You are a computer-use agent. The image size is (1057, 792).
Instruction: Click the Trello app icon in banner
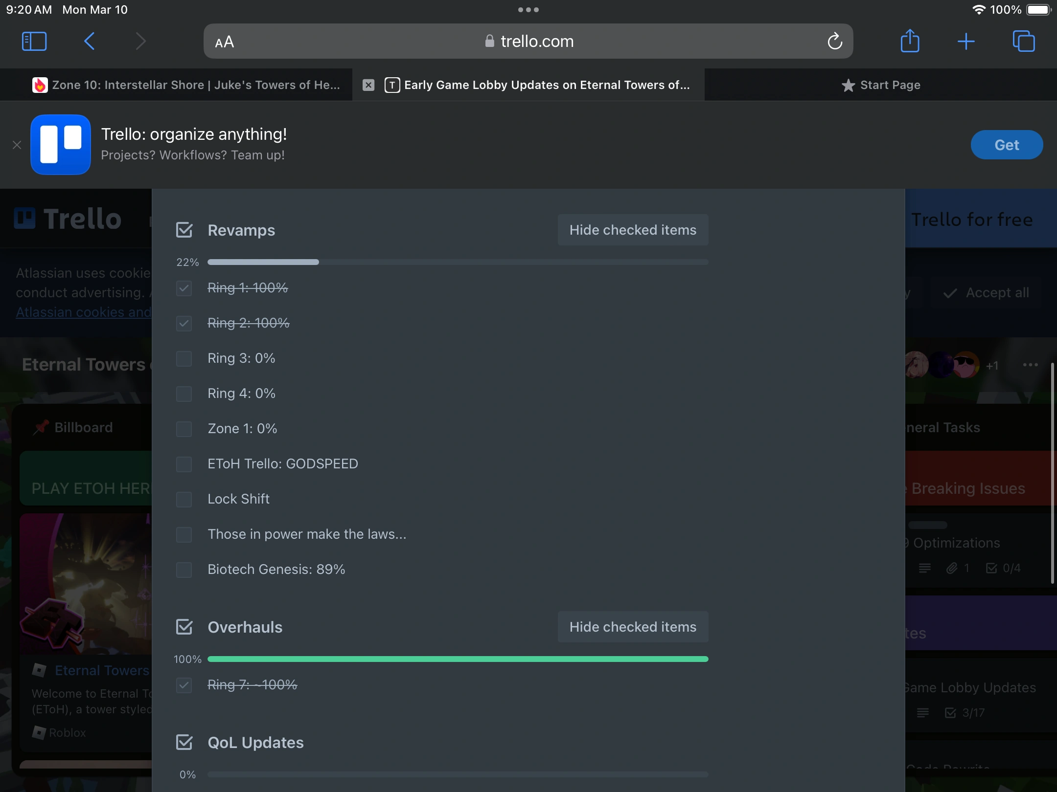pyautogui.click(x=61, y=145)
